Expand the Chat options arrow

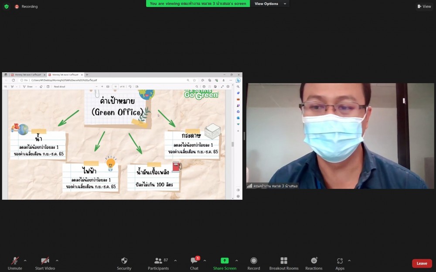tap(204, 261)
